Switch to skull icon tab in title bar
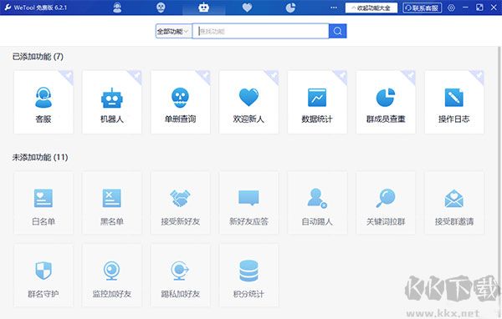Viewport: 502px width, 319px height. 161,8
